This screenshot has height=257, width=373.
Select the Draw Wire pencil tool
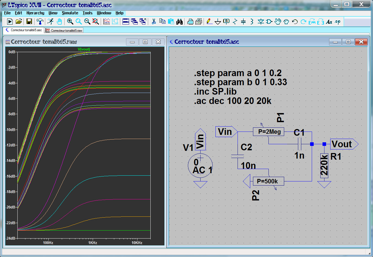coord(209,22)
